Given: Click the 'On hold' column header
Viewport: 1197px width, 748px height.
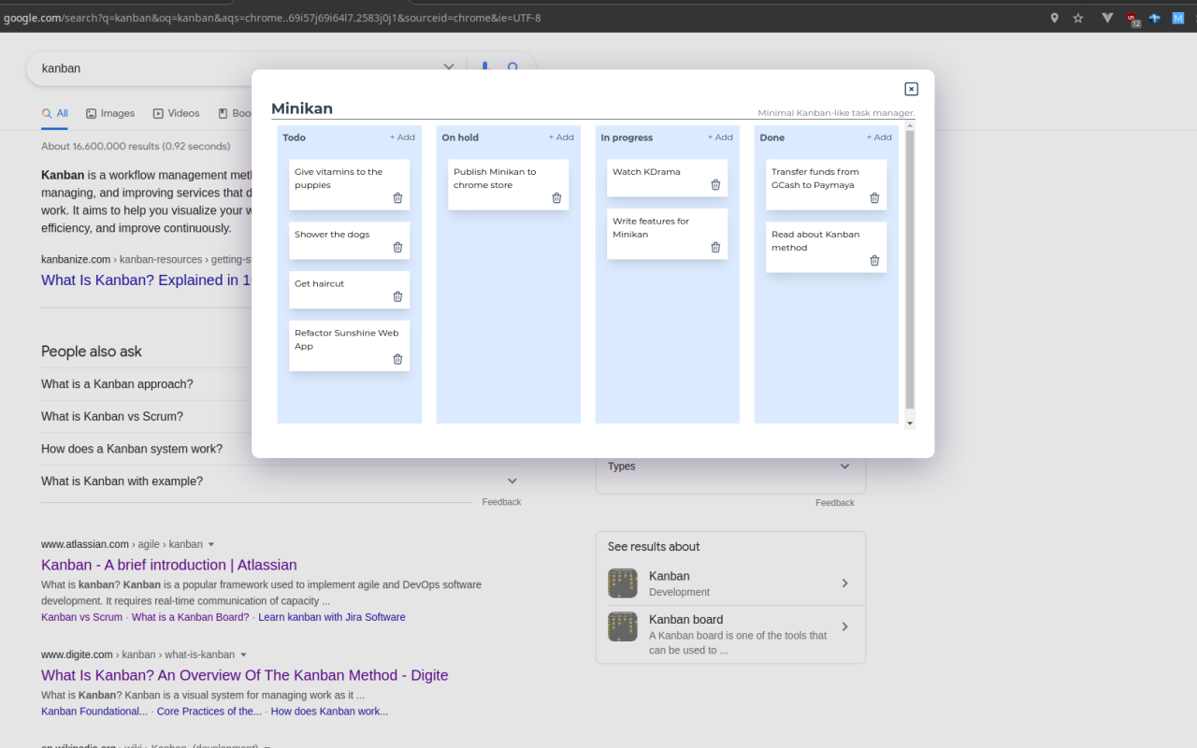Looking at the screenshot, I should coord(460,137).
